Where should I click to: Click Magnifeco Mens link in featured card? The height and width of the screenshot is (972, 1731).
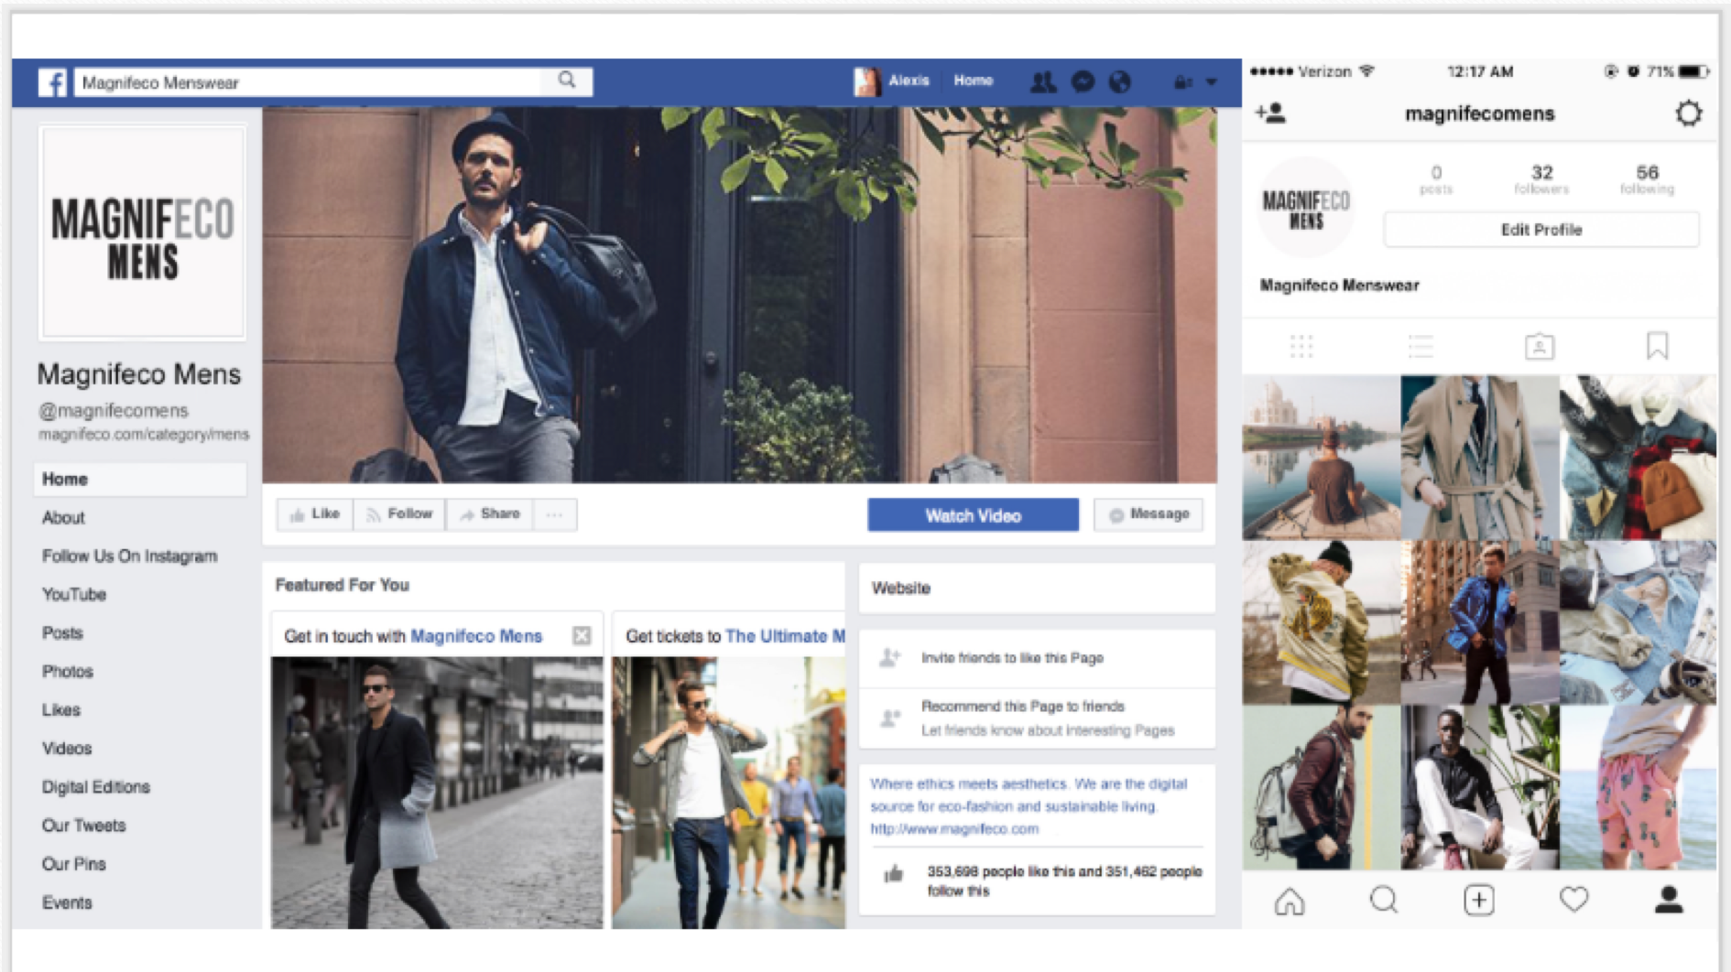pyautogui.click(x=476, y=636)
